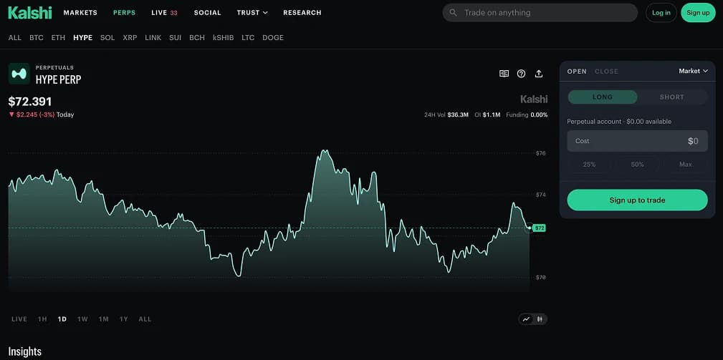The image size is (723, 360).
Task: Select the HYPE filter
Action: tap(83, 38)
